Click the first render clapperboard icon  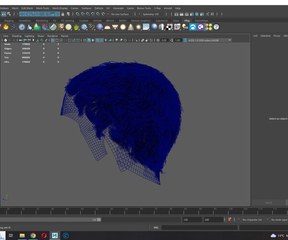[176, 14]
